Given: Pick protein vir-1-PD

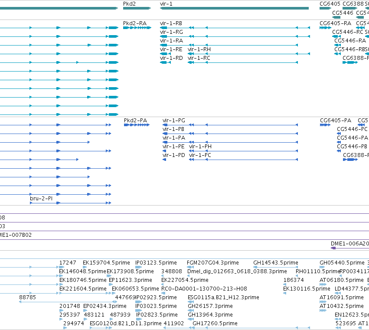Looking at the screenshot, I should pos(174,155).
